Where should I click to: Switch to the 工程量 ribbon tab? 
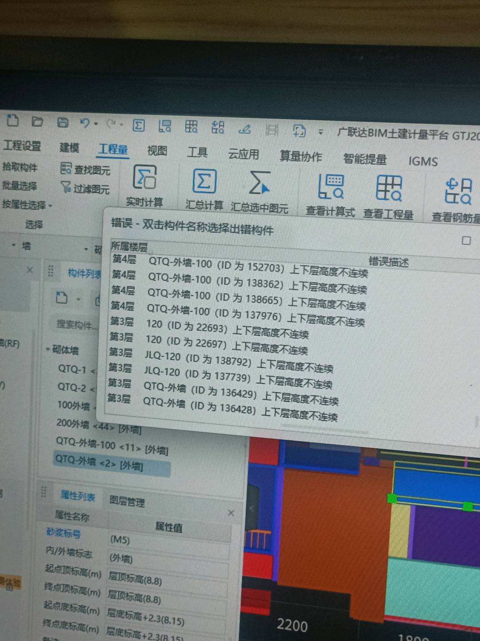(x=113, y=149)
